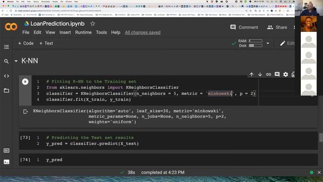
Task: Add a comment on the cell
Action: (277, 74)
